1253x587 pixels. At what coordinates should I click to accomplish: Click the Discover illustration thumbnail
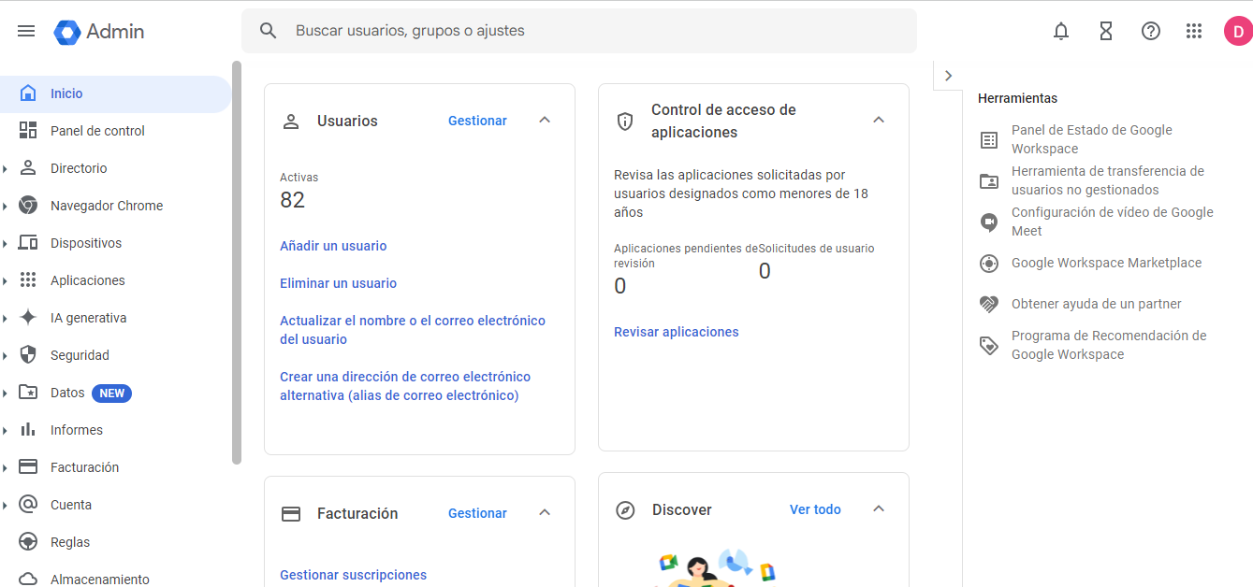click(x=718, y=566)
